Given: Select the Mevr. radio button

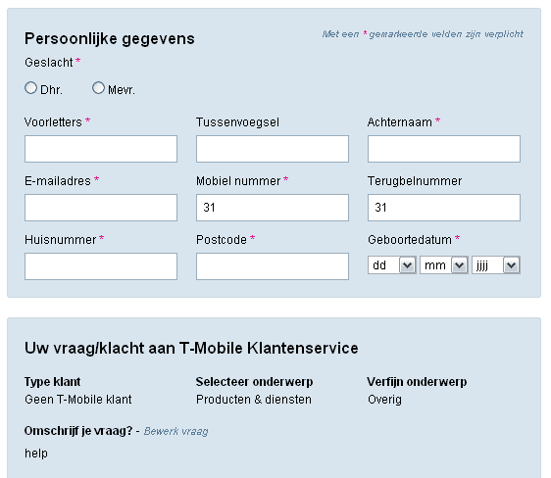Looking at the screenshot, I should (98, 88).
